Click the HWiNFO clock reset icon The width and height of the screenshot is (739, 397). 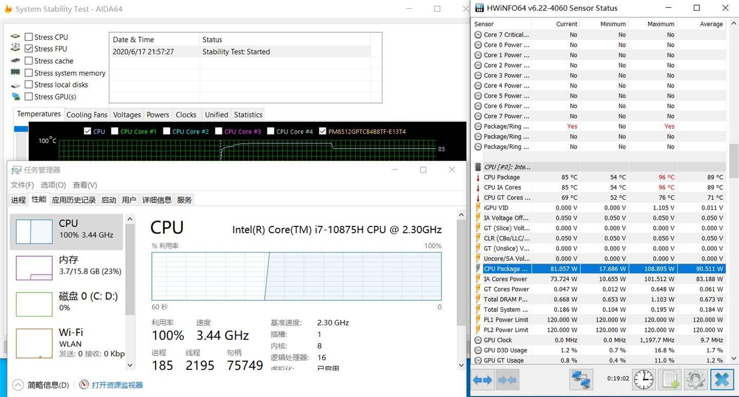tap(644, 380)
